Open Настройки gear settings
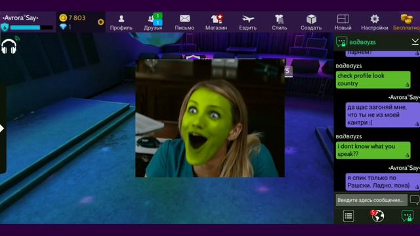The height and width of the screenshot is (236, 420). [x=375, y=22]
